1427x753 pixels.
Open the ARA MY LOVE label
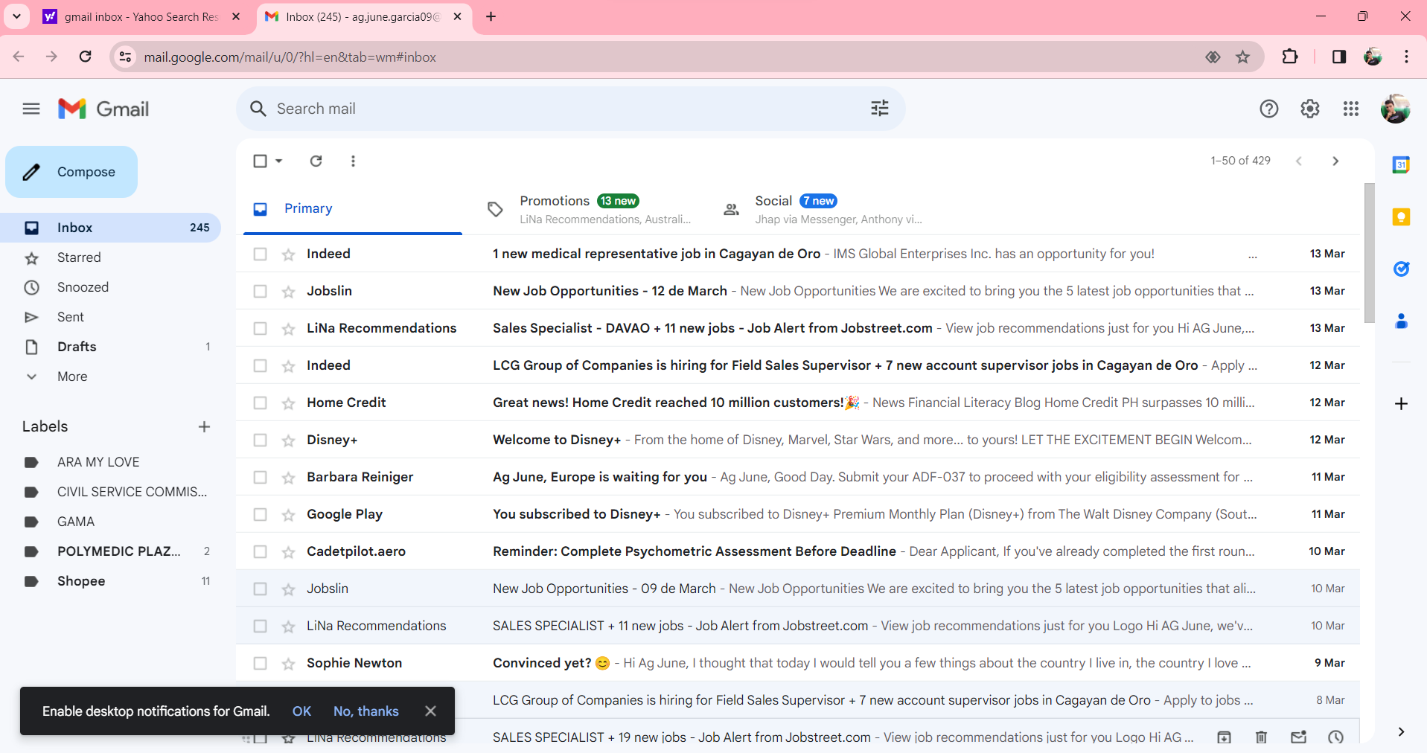[x=111, y=462]
